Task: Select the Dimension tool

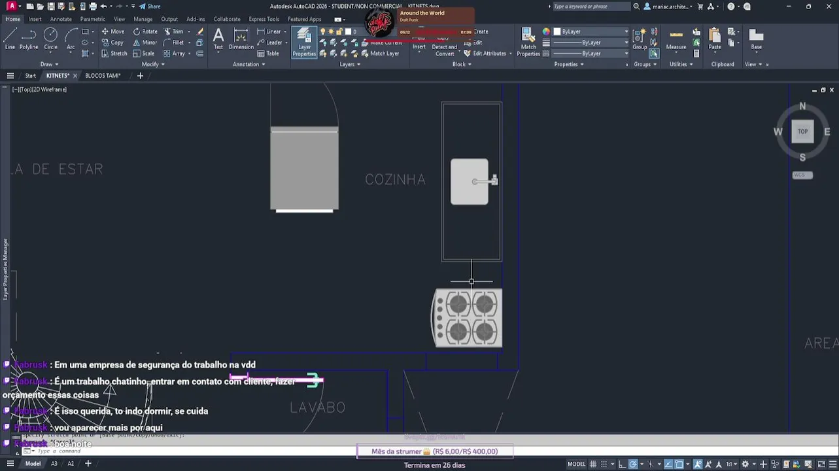Action: coord(241,39)
